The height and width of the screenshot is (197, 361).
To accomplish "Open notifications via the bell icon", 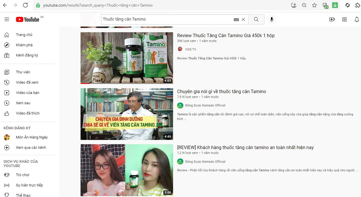I will click(357, 19).
